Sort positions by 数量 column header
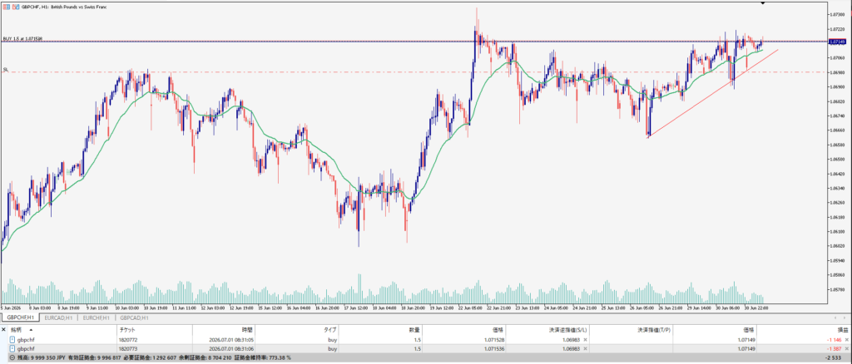 click(x=381, y=329)
